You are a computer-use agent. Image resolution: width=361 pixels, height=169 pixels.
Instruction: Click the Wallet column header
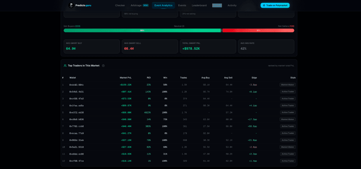[73, 78]
